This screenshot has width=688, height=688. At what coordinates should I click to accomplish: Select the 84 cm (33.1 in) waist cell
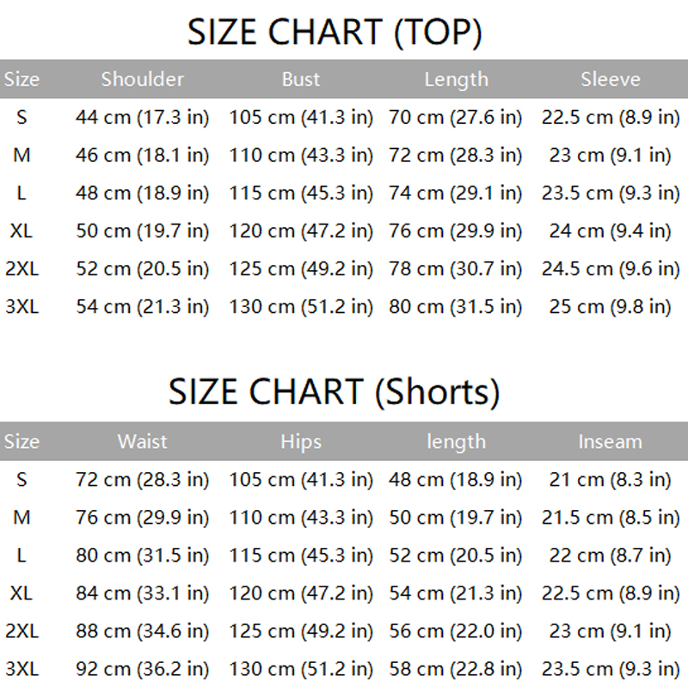point(143,593)
